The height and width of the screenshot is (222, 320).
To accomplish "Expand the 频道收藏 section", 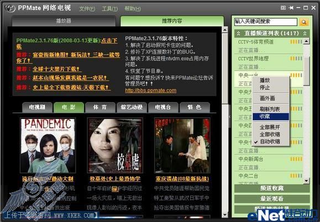I will point(271,188).
